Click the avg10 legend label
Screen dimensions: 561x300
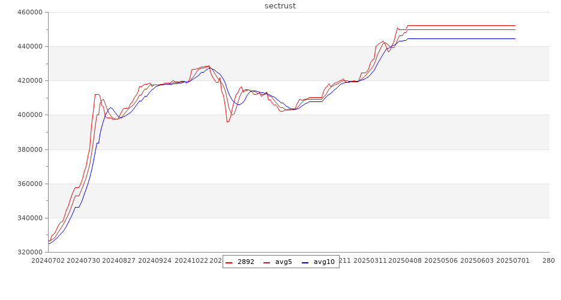pos(324,262)
